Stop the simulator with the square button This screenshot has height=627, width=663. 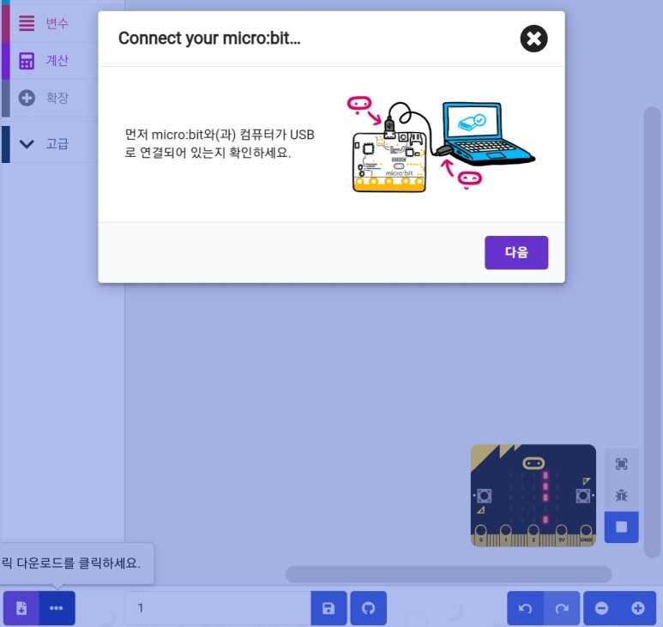621,527
